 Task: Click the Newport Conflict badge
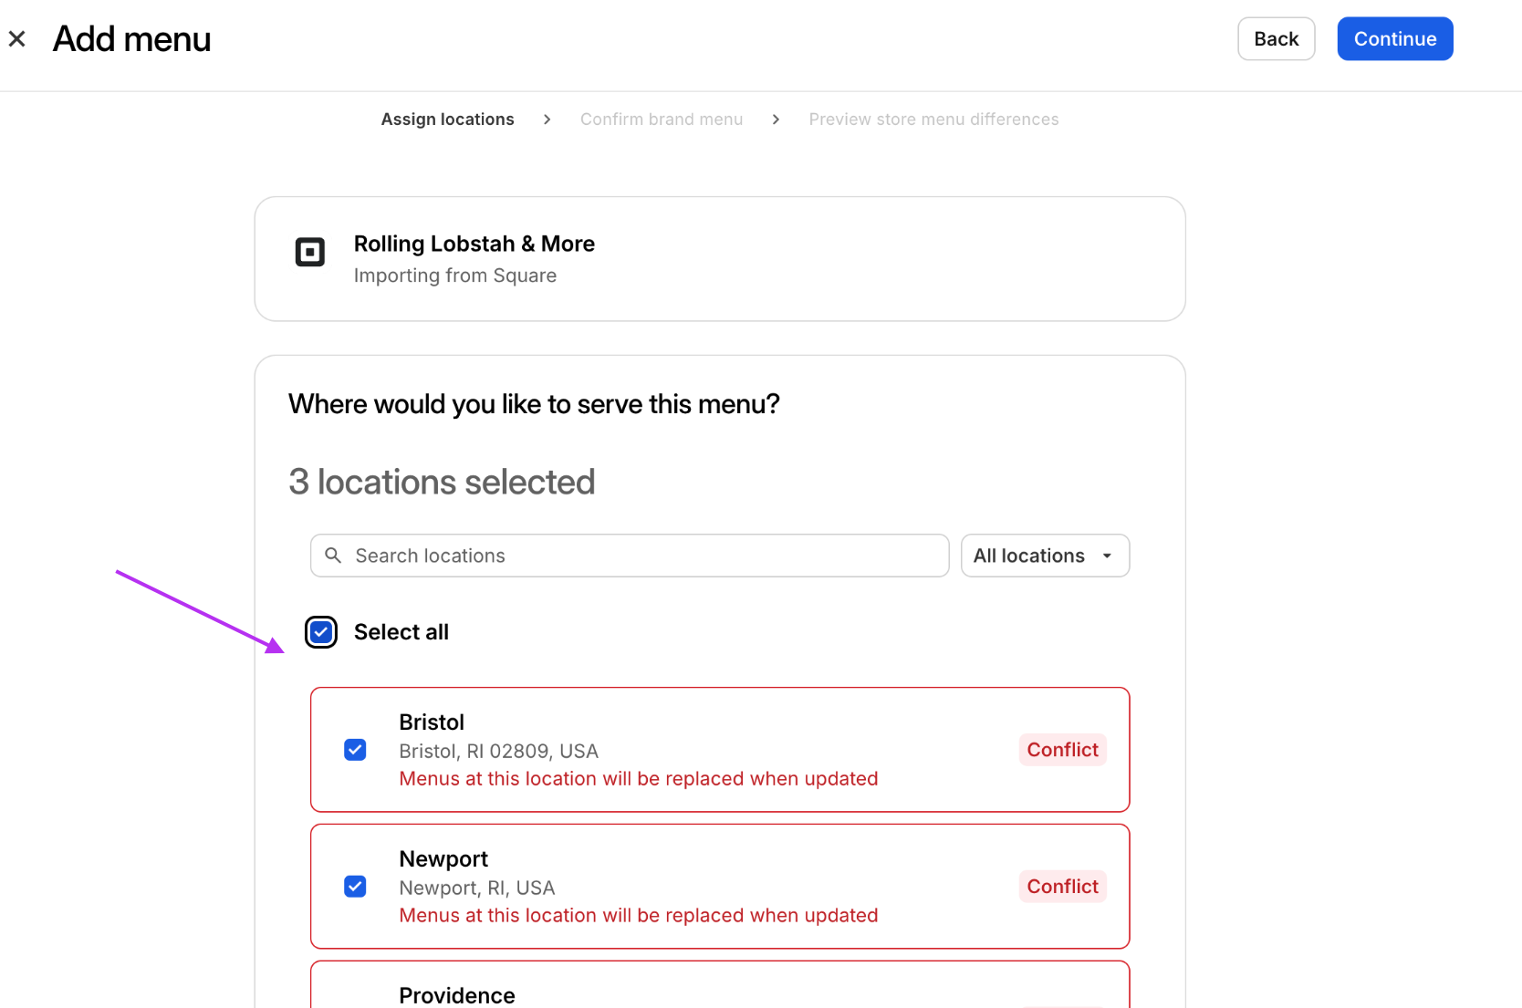(1062, 887)
